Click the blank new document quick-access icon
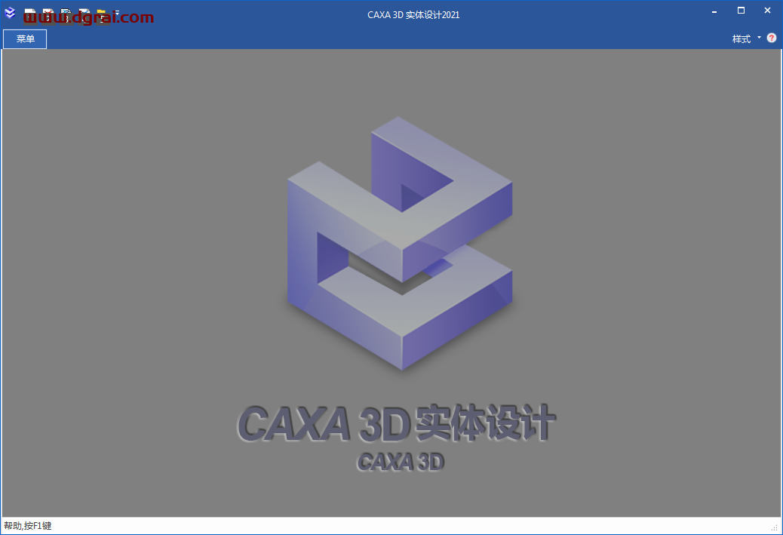Image resolution: width=783 pixels, height=535 pixels. [x=30, y=15]
